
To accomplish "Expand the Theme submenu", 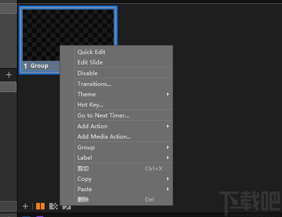I will click(x=86, y=94).
